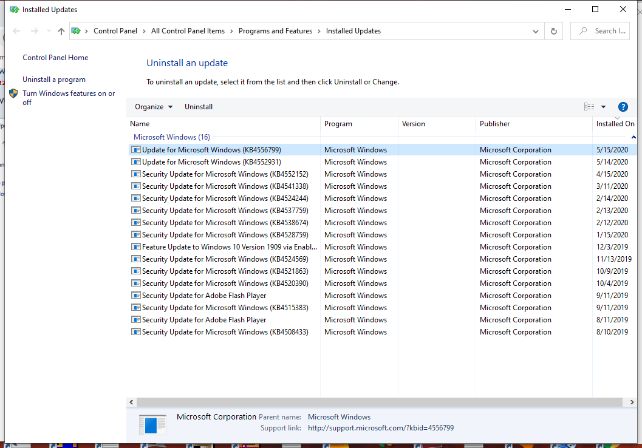This screenshot has height=448, width=642.
Task: Expand chevron after Programs and Features
Action: 319,31
